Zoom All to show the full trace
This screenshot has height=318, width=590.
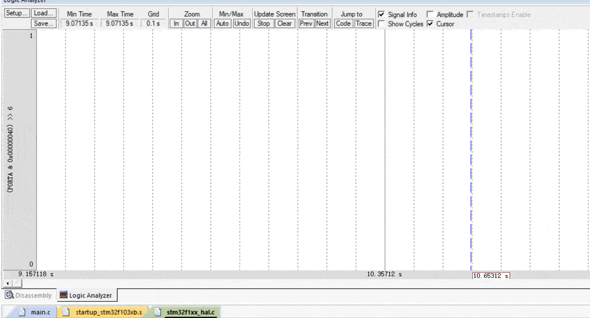[x=204, y=23]
